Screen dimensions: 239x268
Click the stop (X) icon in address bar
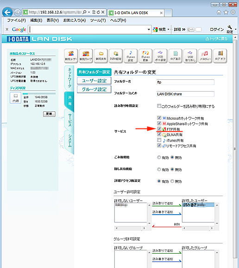click(103, 12)
